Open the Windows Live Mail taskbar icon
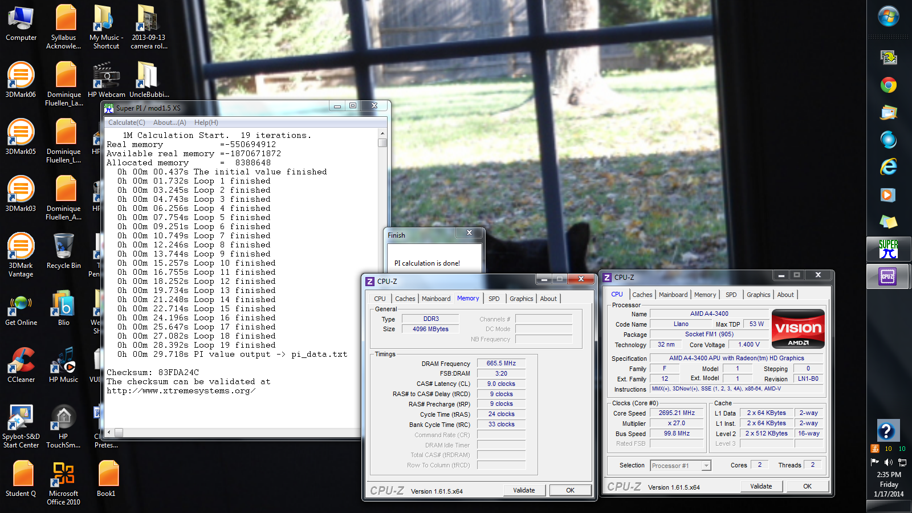912x513 pixels. [x=889, y=112]
